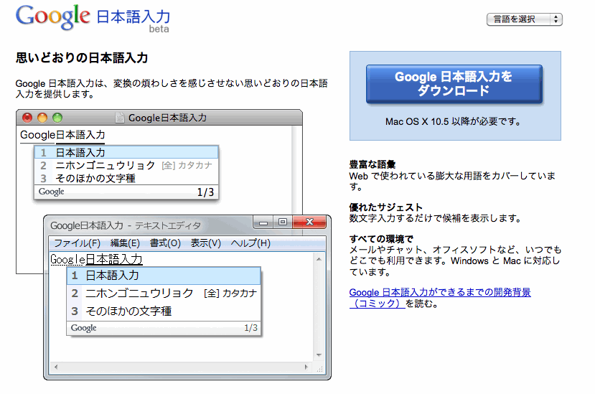The image size is (595, 394).
Task: Click the red close dot in Mac window
Action: 27,118
